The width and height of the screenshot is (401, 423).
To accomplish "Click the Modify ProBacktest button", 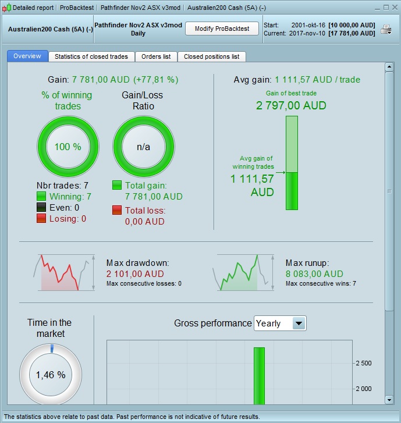I will click(222, 29).
